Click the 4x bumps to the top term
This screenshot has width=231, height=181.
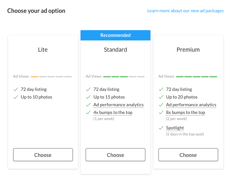pos(113,112)
